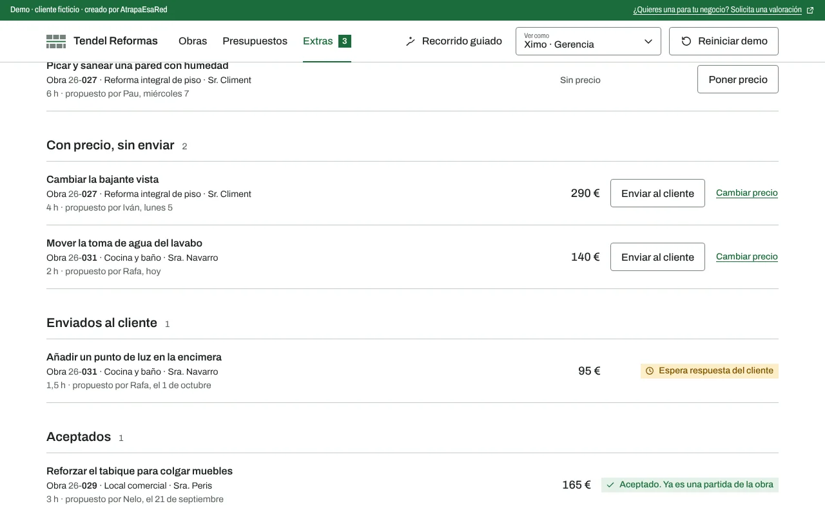Click the title Picar y sanear una pared

tap(137, 66)
